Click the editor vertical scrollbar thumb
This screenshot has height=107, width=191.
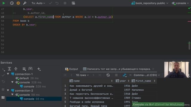coord(189,45)
